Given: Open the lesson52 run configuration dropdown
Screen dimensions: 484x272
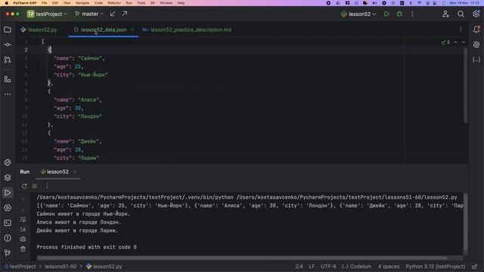Looking at the screenshot, I should [x=358, y=14].
